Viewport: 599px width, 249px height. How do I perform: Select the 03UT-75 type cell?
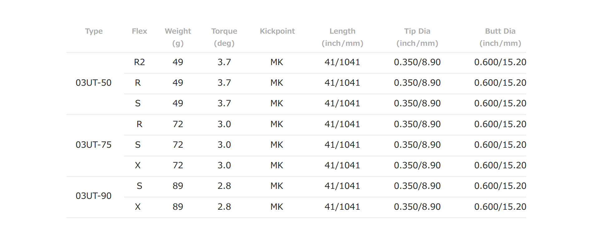click(x=94, y=145)
